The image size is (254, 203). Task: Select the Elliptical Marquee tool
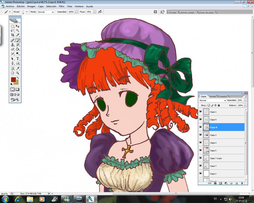pos(13,26)
